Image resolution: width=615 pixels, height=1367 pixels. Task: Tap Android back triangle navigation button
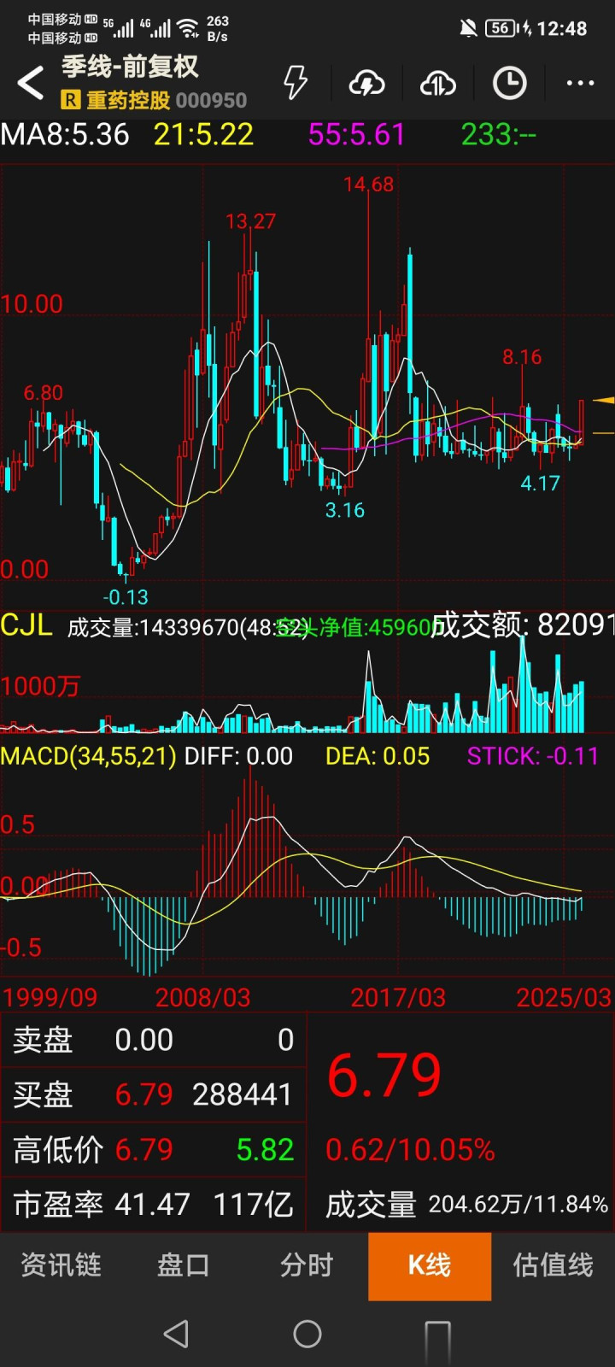click(x=175, y=1334)
